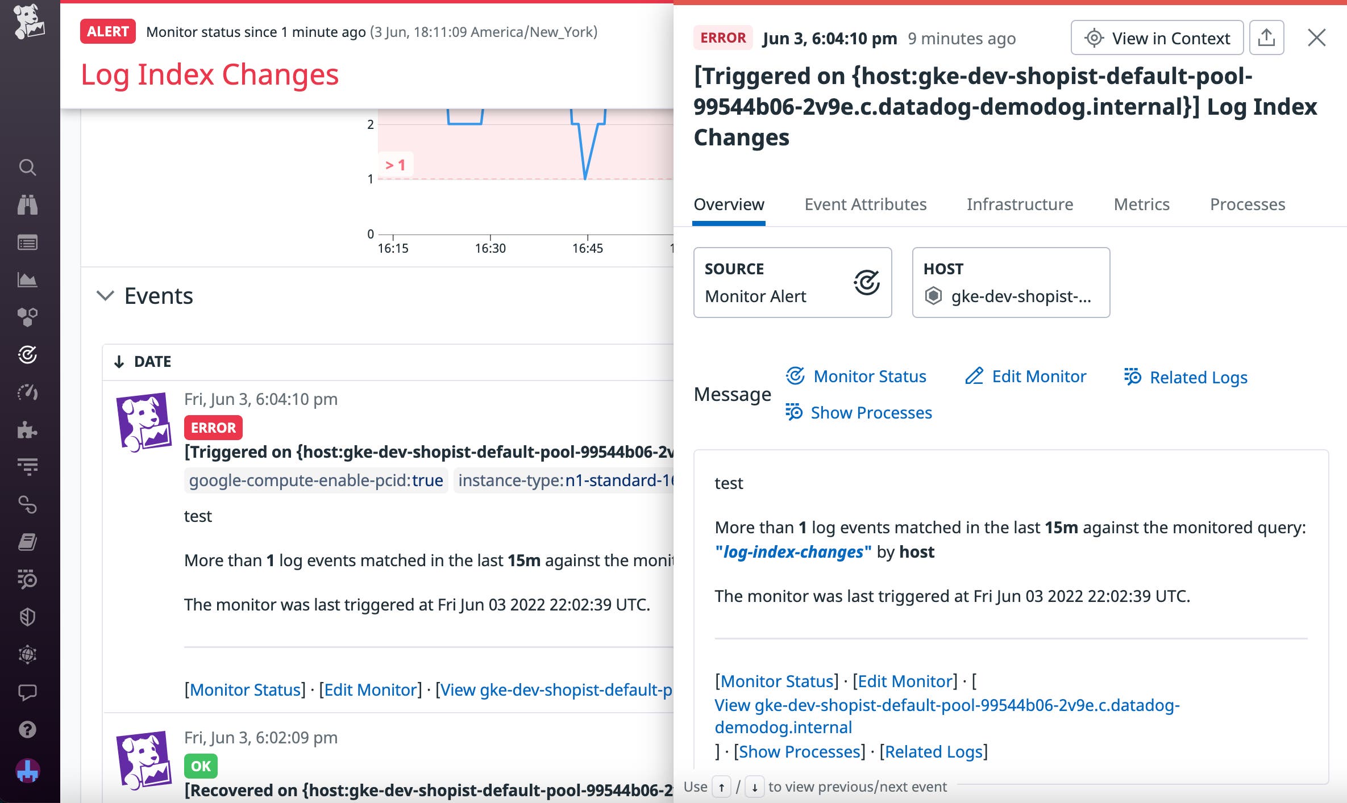Toggle the DATE sort arrow in events table
Screen dimensions: 1347x803
[x=119, y=360]
